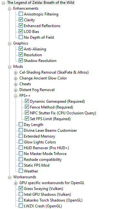Expand Change Ancient Glow Color node
This screenshot has width=129, height=209.
[x=15, y=78]
